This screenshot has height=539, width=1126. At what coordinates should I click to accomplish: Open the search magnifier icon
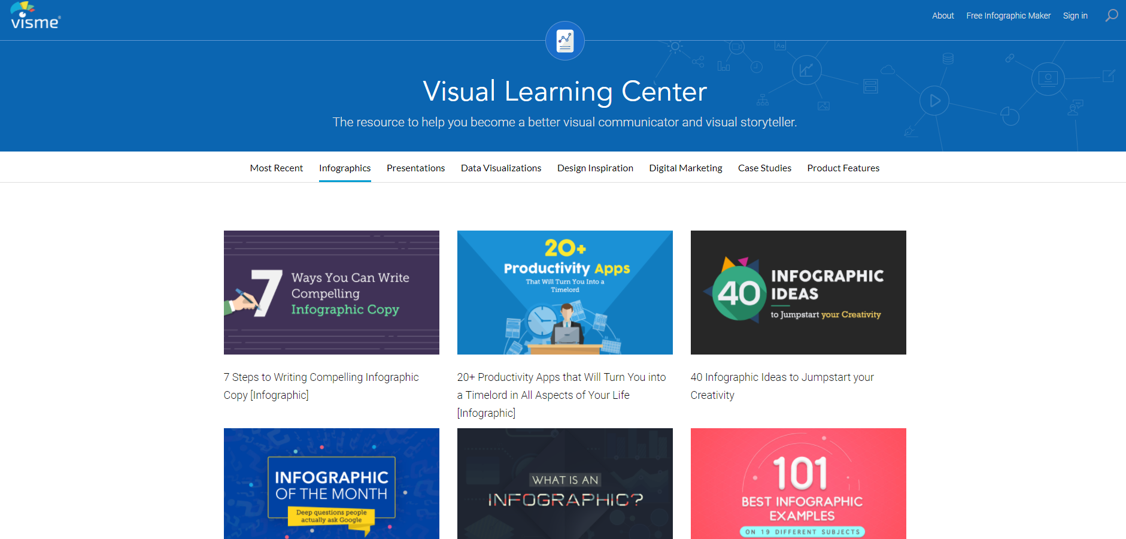[x=1112, y=16]
